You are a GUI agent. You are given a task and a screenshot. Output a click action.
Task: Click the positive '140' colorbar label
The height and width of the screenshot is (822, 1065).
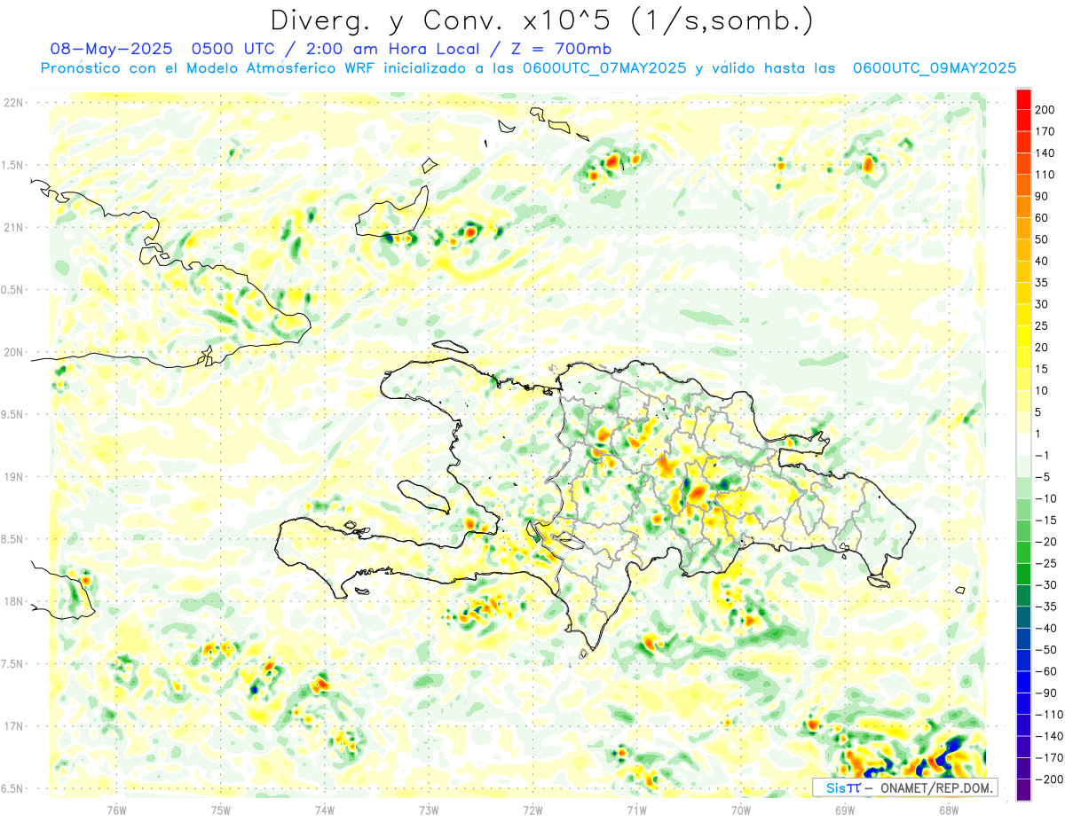coord(1044,153)
